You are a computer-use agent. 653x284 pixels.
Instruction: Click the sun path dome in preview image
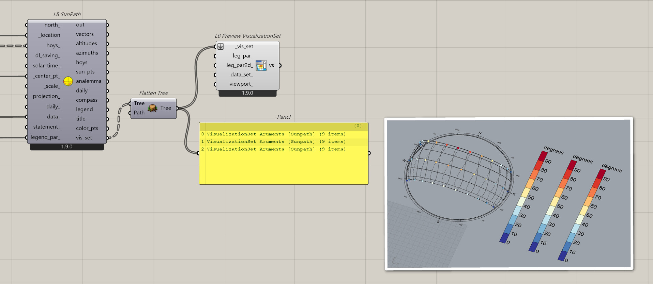[x=458, y=173]
